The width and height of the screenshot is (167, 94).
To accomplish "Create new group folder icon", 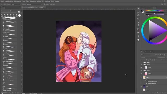I will (x=162, y=93).
